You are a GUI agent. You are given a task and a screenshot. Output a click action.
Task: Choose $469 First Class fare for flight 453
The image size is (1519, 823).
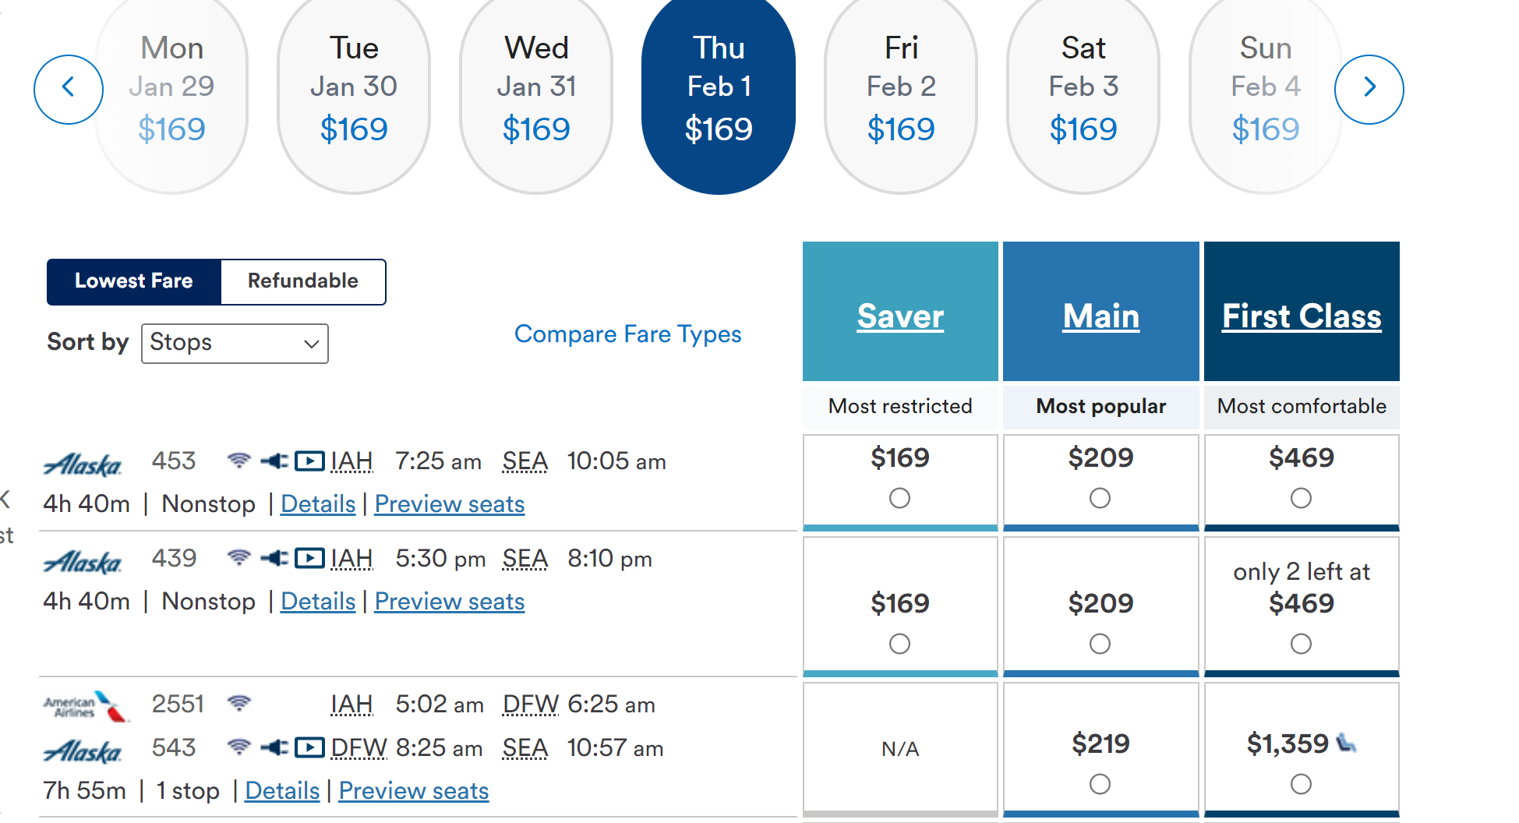pos(1301,498)
